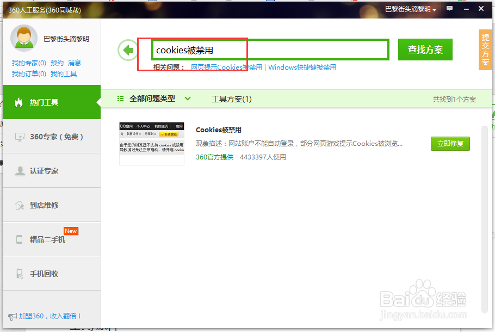Click the New badge on 精品二手机

pos(71,231)
